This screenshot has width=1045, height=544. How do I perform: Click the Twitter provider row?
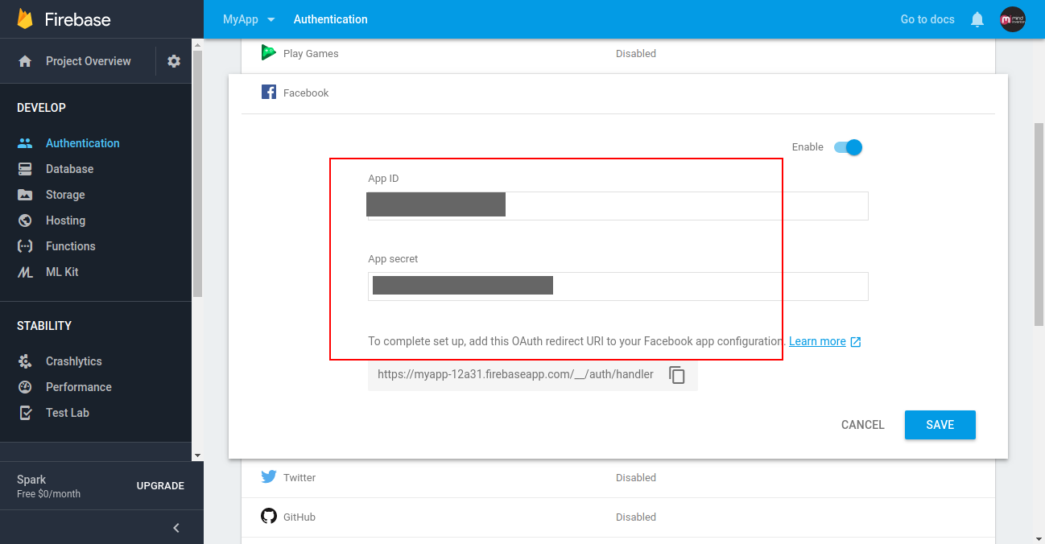(x=618, y=477)
